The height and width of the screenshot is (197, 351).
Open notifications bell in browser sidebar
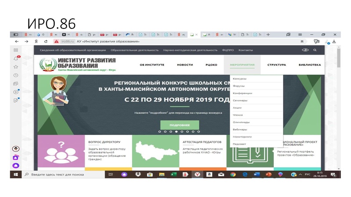pos(16,58)
